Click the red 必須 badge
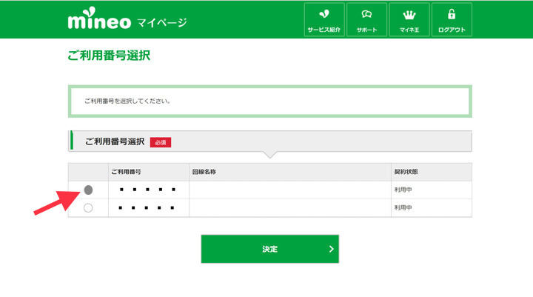 click(x=161, y=141)
